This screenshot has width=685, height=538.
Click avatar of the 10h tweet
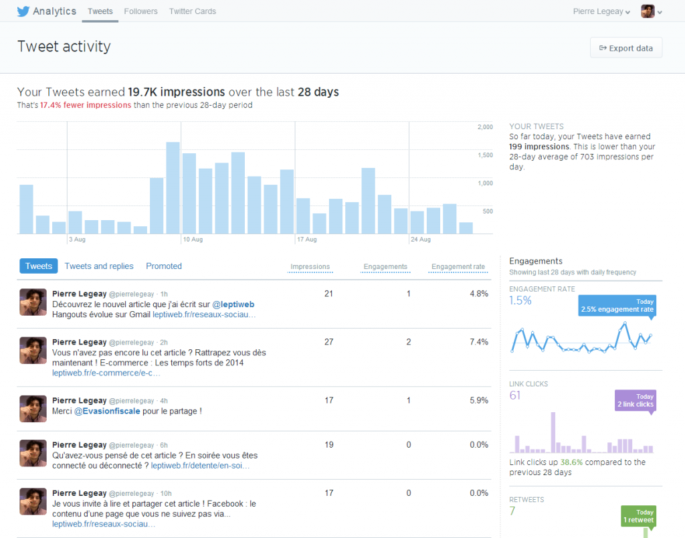(x=33, y=501)
